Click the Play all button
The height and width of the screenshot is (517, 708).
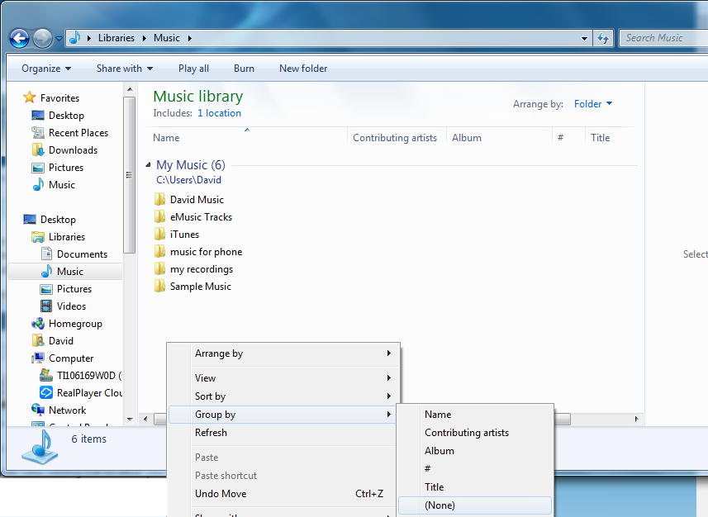[x=193, y=69]
